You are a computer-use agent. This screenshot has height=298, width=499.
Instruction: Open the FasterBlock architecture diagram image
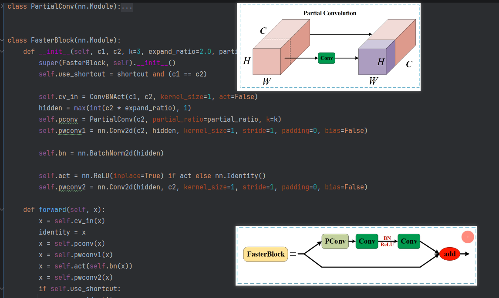pyautogui.click(x=356, y=256)
